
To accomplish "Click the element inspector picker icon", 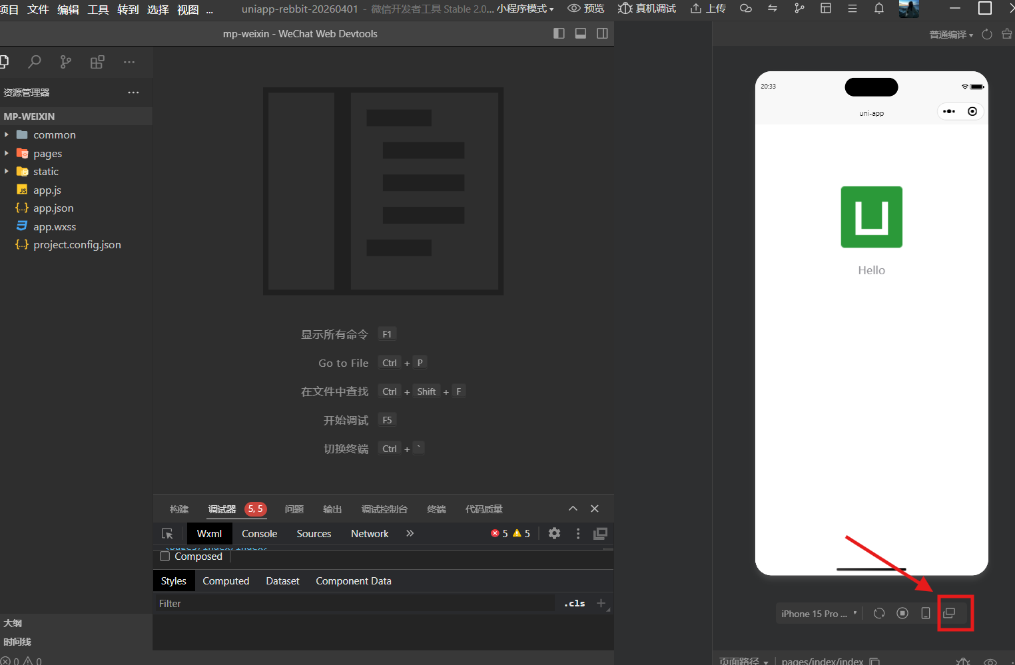I will (167, 534).
